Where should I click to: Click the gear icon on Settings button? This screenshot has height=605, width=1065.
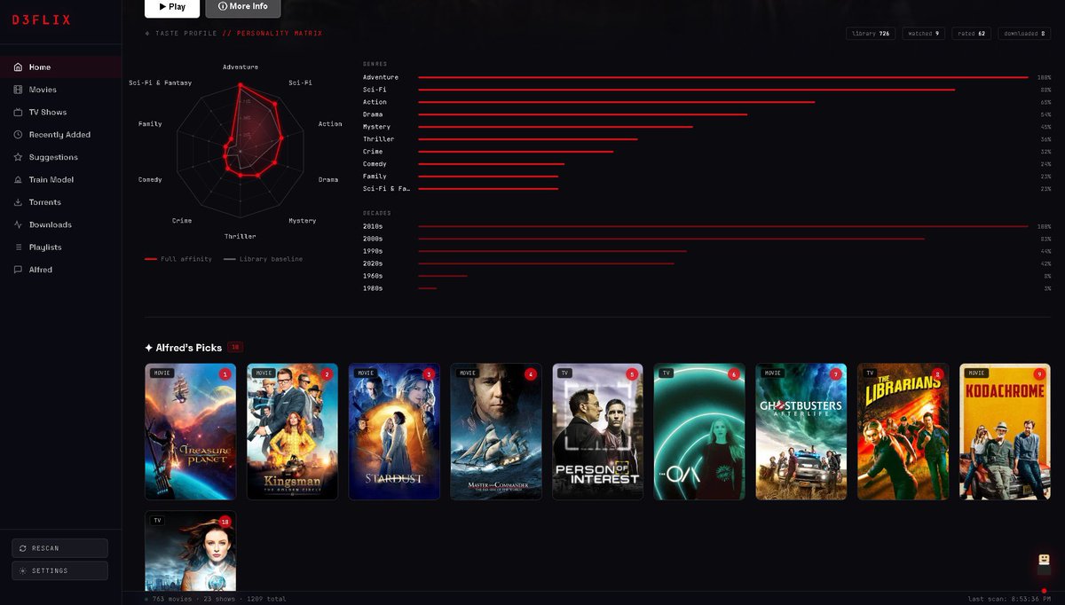[23, 570]
